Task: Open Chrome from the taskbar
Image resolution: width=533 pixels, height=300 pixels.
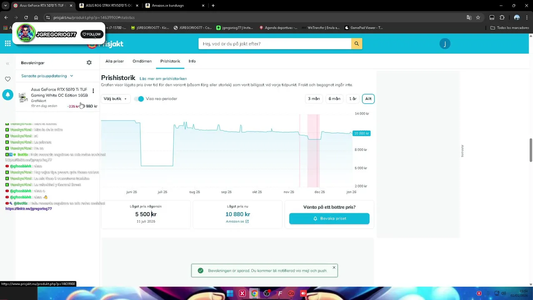Action: [x=254, y=293]
